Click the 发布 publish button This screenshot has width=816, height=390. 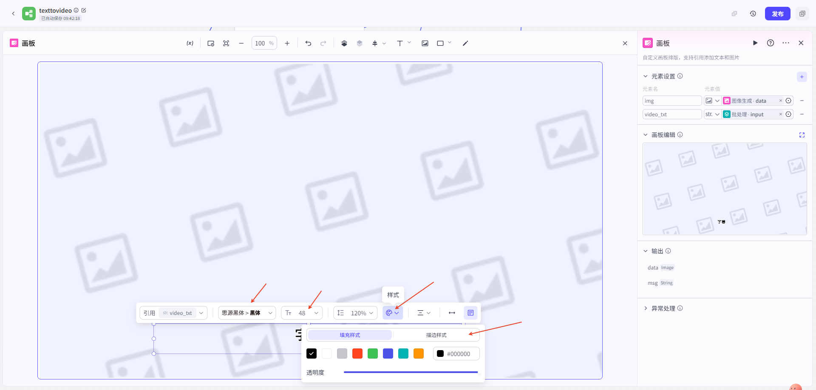[777, 14]
